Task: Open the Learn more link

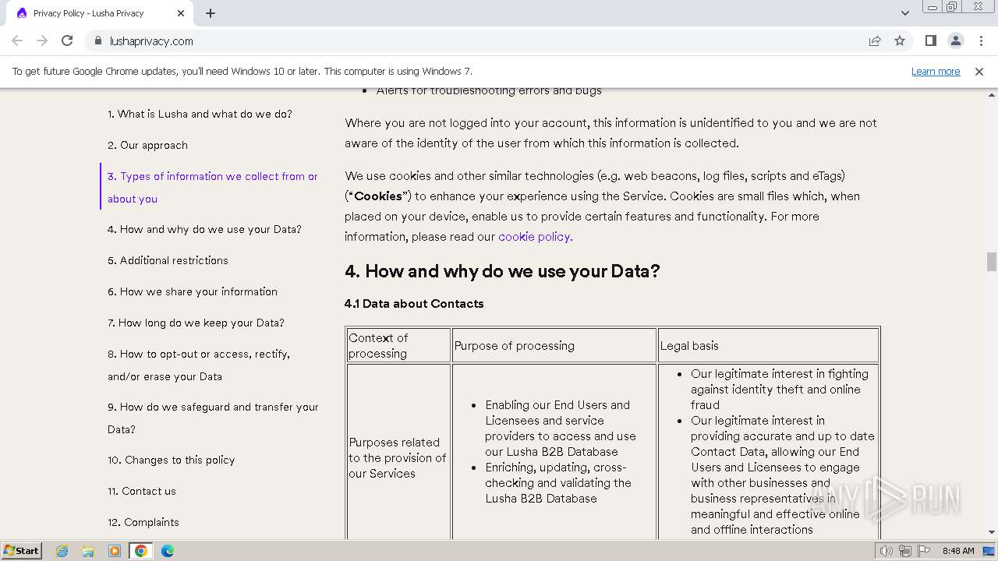Action: 936,72
